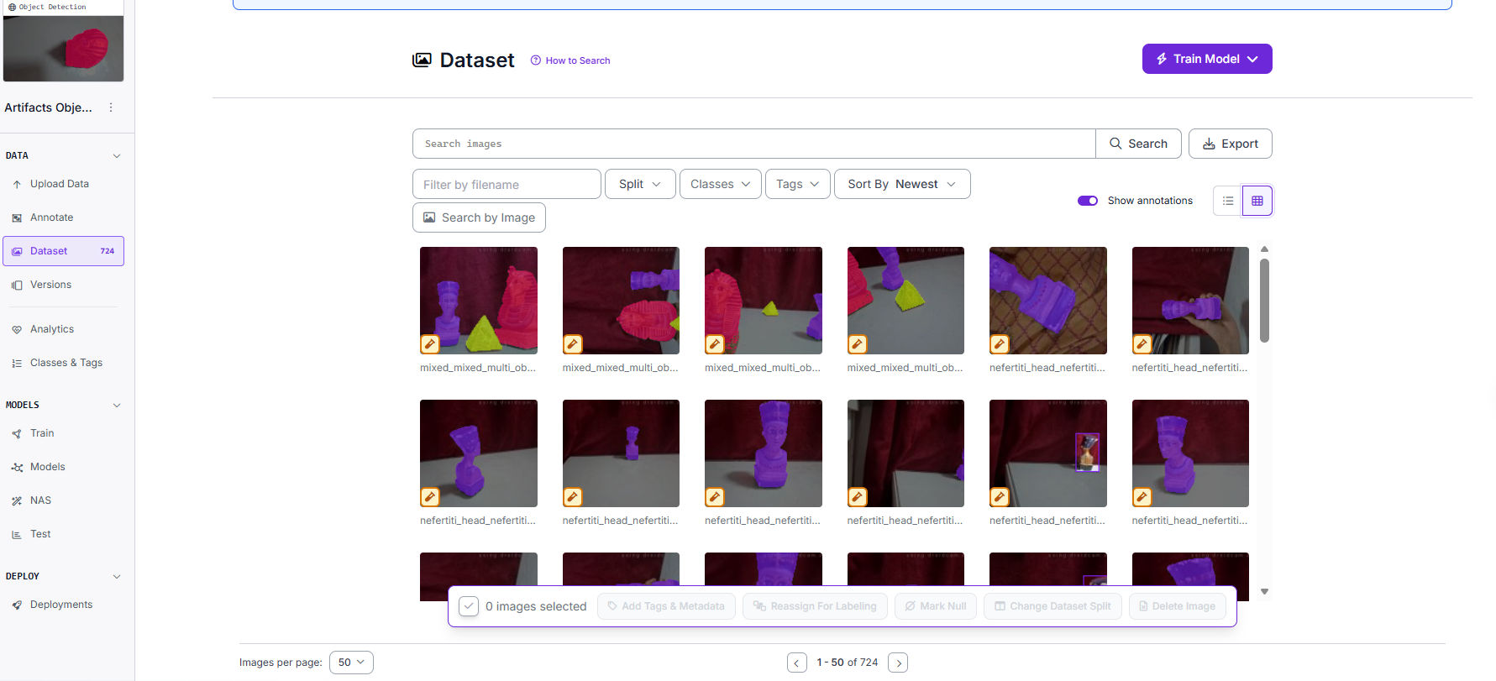Viewport: 1496px width, 681px height.
Task: Click the Dataset sidebar icon
Action: point(17,251)
